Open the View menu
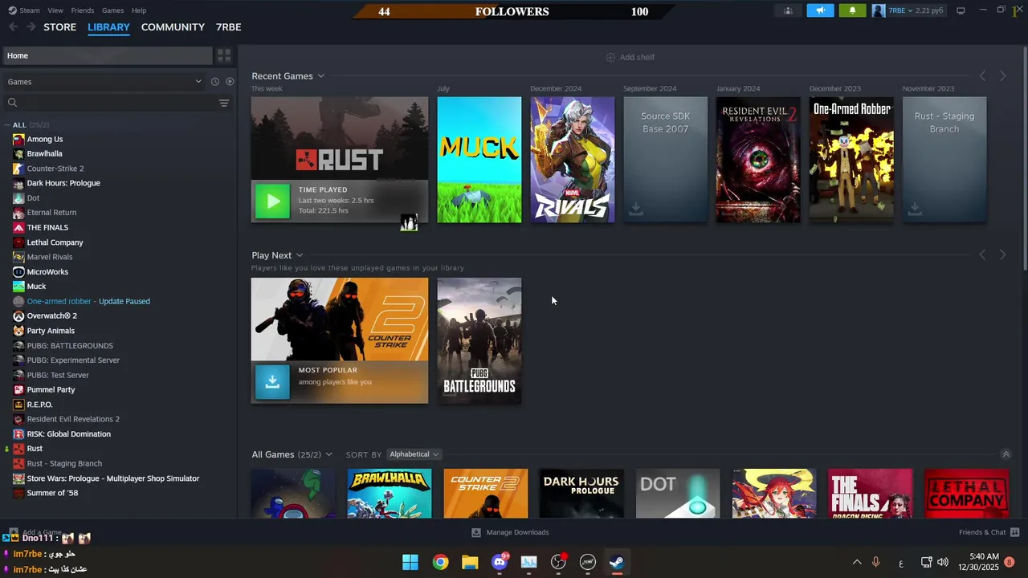The width and height of the screenshot is (1028, 578). (55, 10)
